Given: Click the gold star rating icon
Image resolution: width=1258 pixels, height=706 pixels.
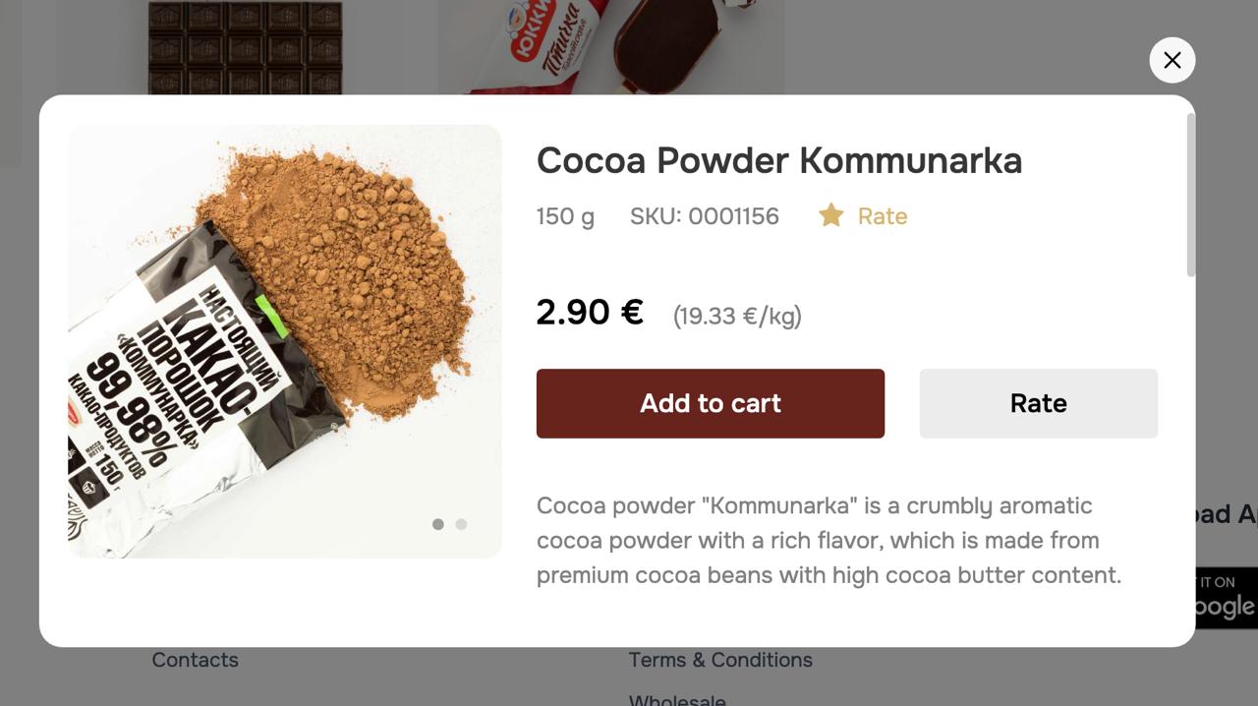Looking at the screenshot, I should 830,215.
